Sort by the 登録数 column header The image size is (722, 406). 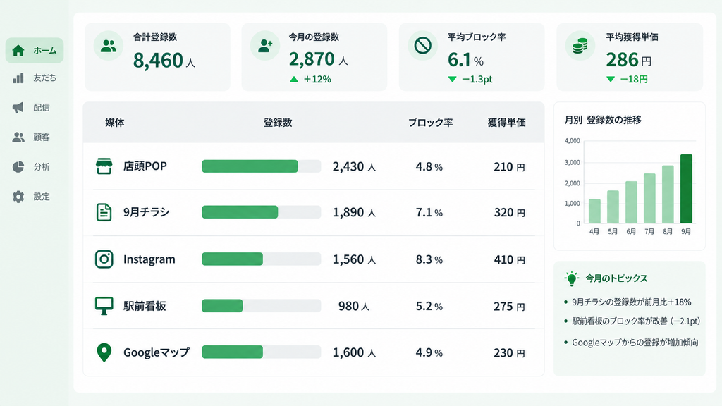coord(278,123)
